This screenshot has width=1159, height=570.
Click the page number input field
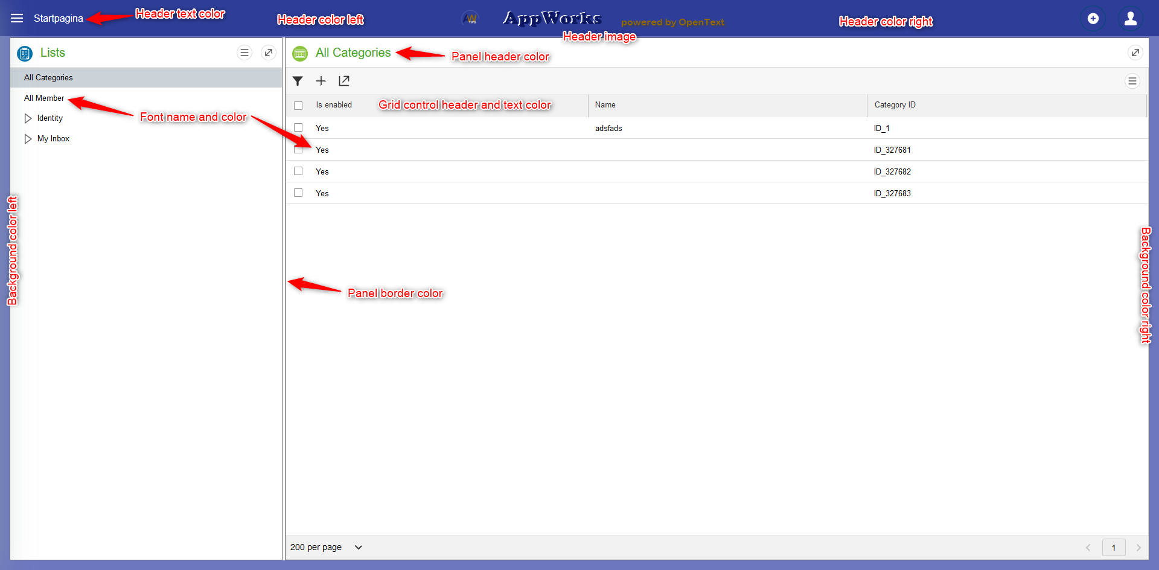[1113, 548]
